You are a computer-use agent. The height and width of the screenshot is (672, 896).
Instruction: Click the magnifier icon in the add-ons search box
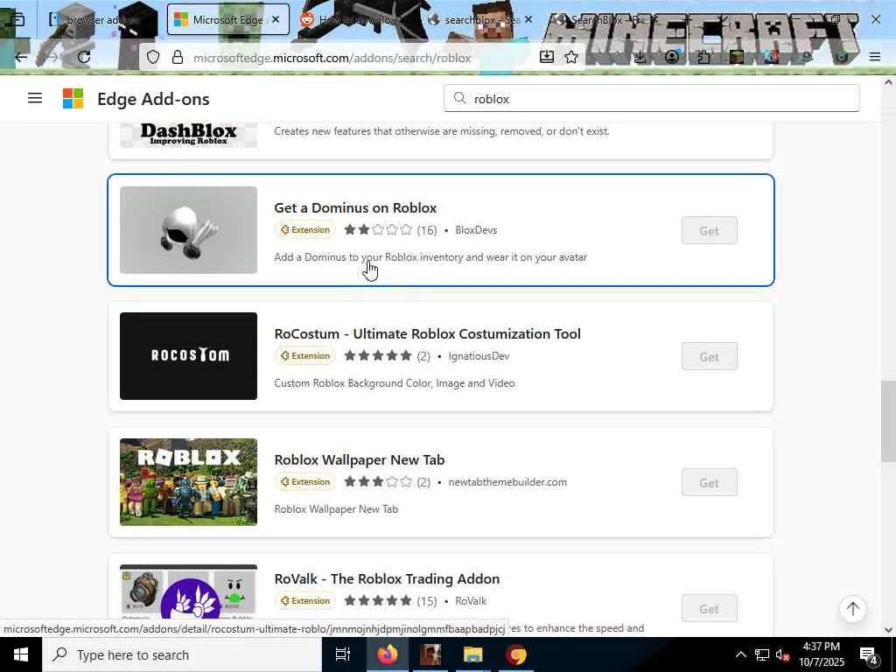coord(459,98)
